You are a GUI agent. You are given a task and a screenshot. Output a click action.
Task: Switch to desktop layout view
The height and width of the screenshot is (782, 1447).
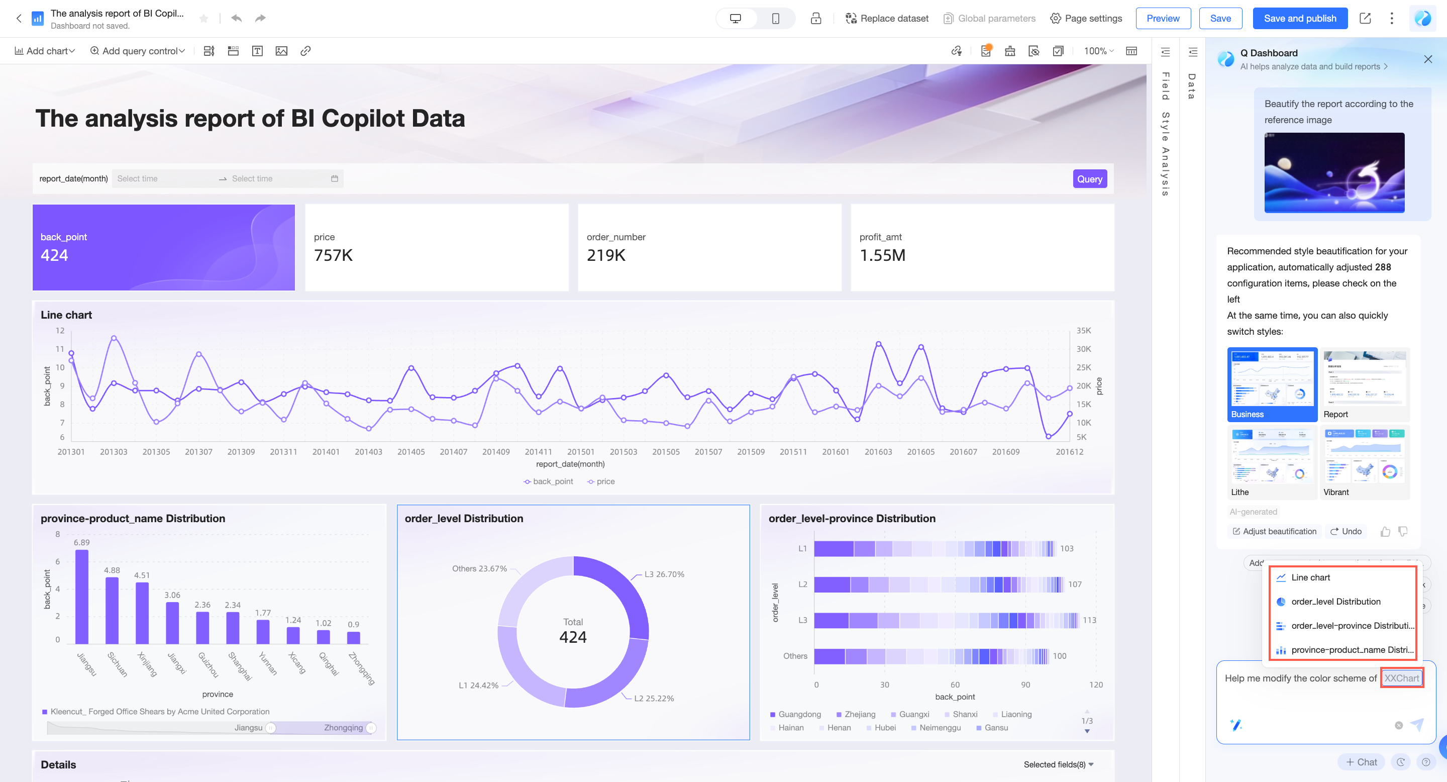735,19
